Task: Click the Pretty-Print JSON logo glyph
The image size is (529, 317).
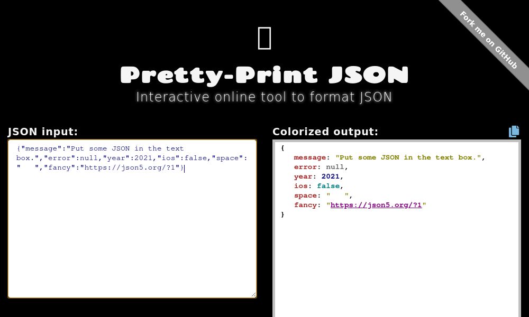Action: pos(264,38)
